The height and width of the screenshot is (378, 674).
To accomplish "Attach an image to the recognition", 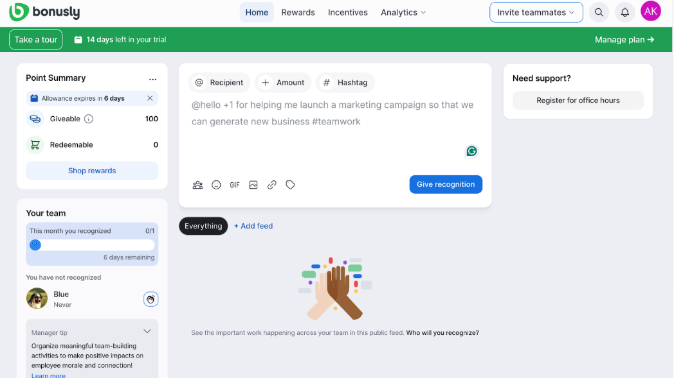I will click(253, 185).
